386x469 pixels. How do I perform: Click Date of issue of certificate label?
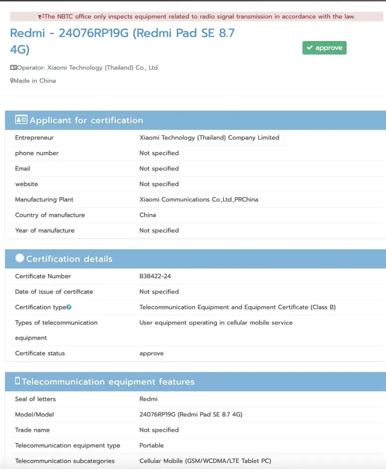pos(54,292)
